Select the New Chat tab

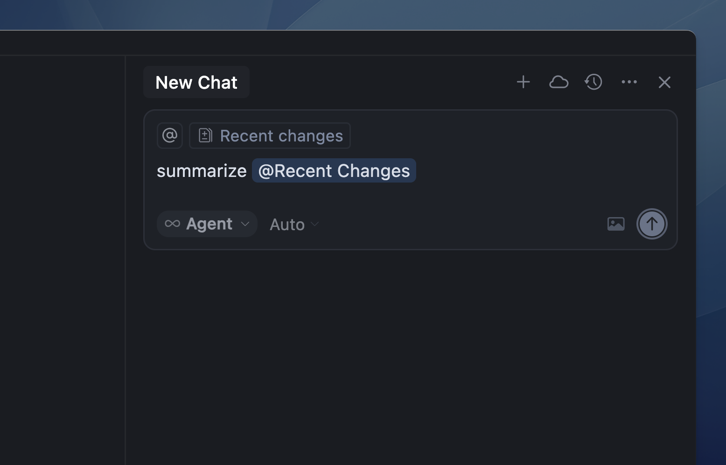[196, 82]
